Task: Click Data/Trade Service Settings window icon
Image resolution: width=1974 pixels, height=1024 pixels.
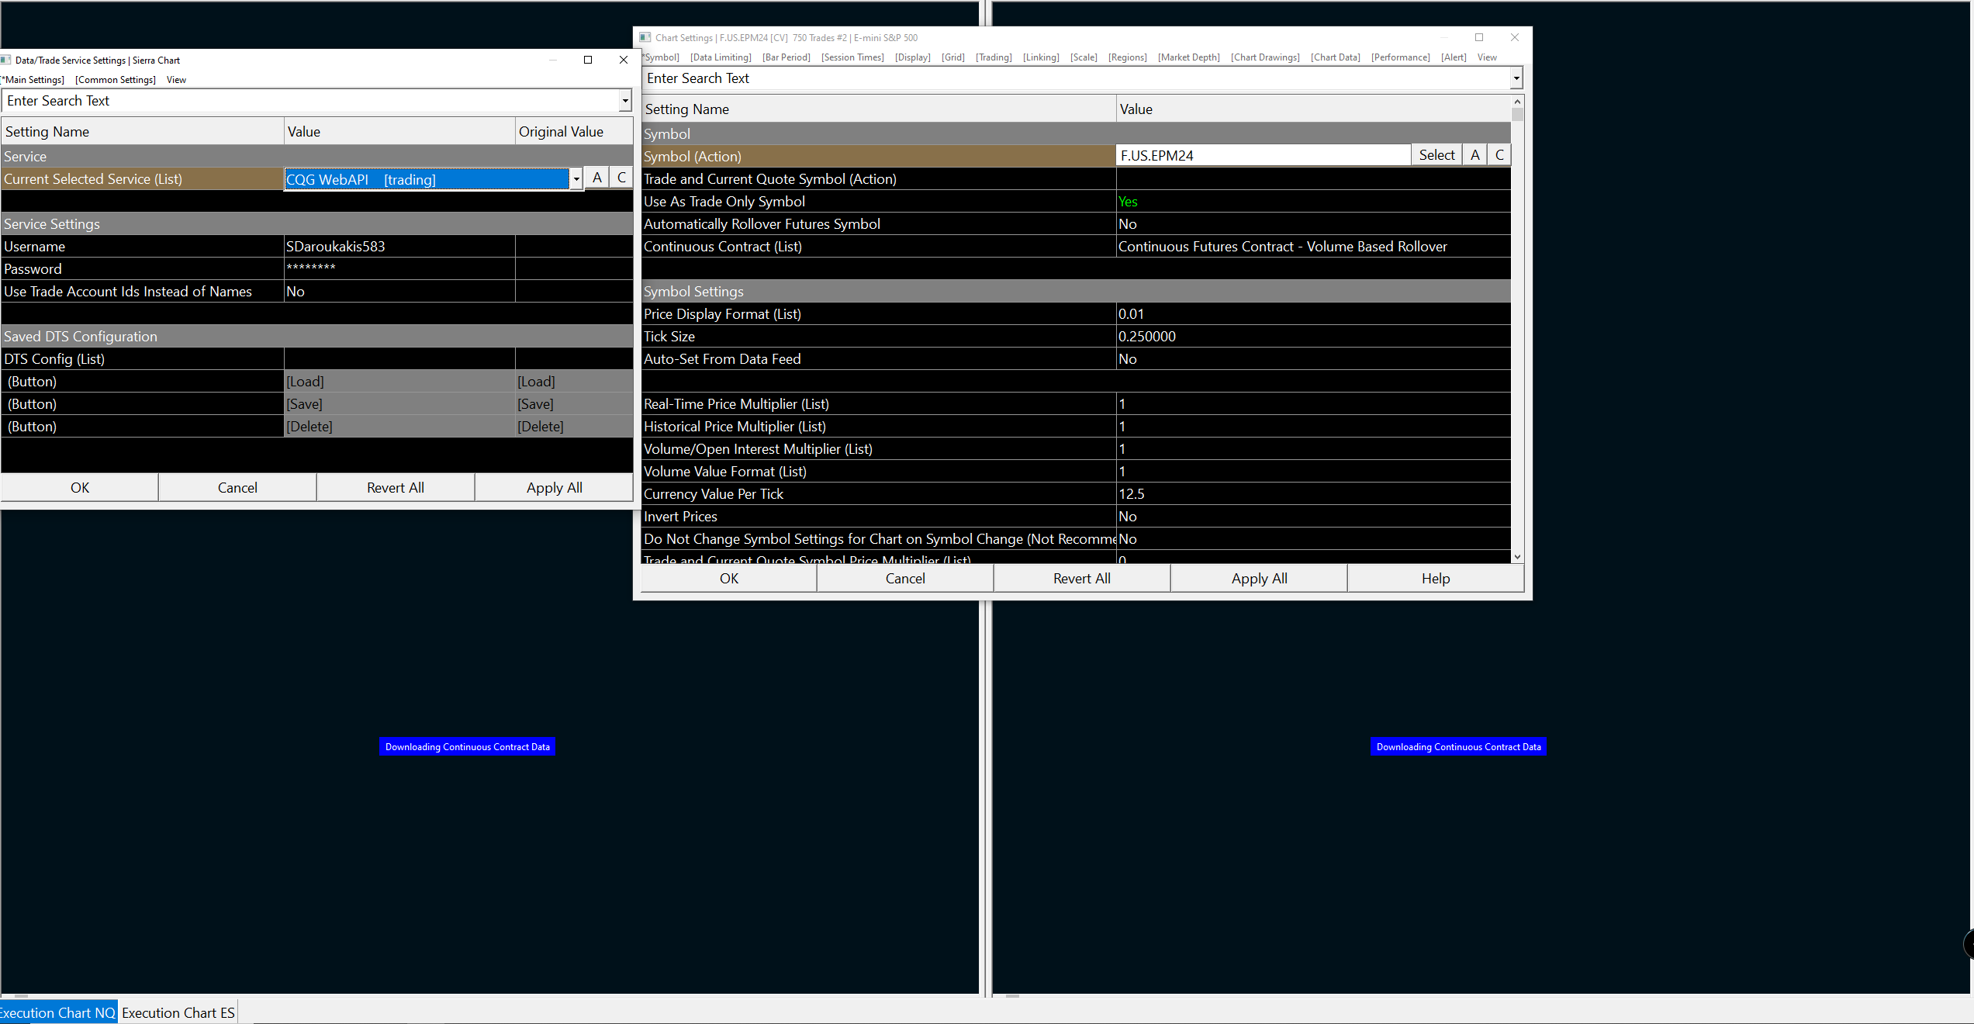Action: pyautogui.click(x=6, y=60)
